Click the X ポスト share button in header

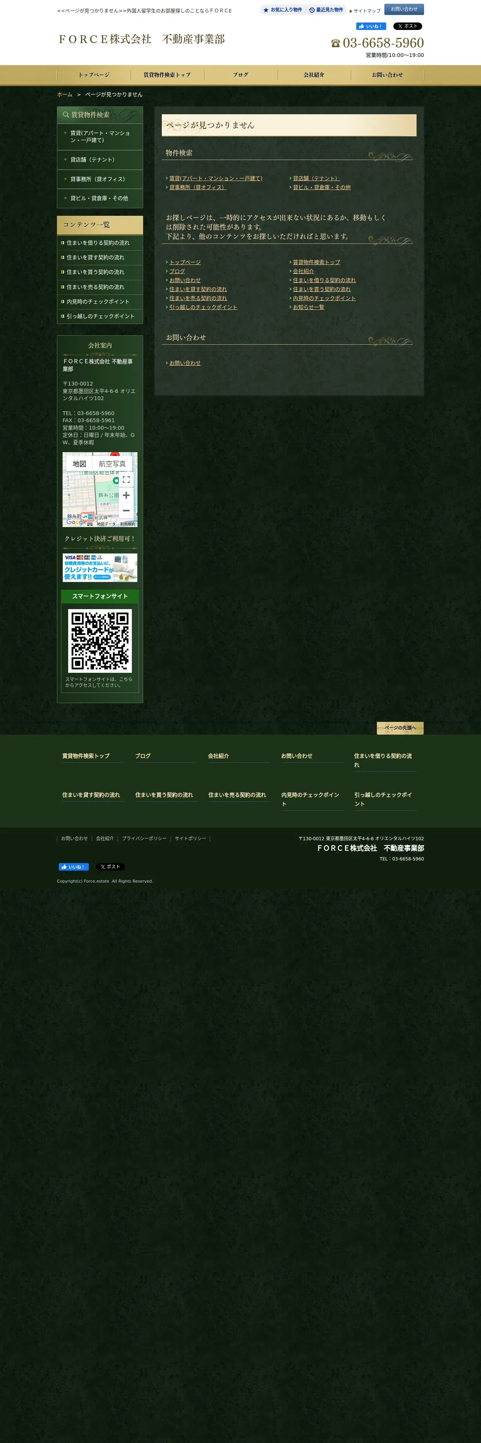point(407,26)
